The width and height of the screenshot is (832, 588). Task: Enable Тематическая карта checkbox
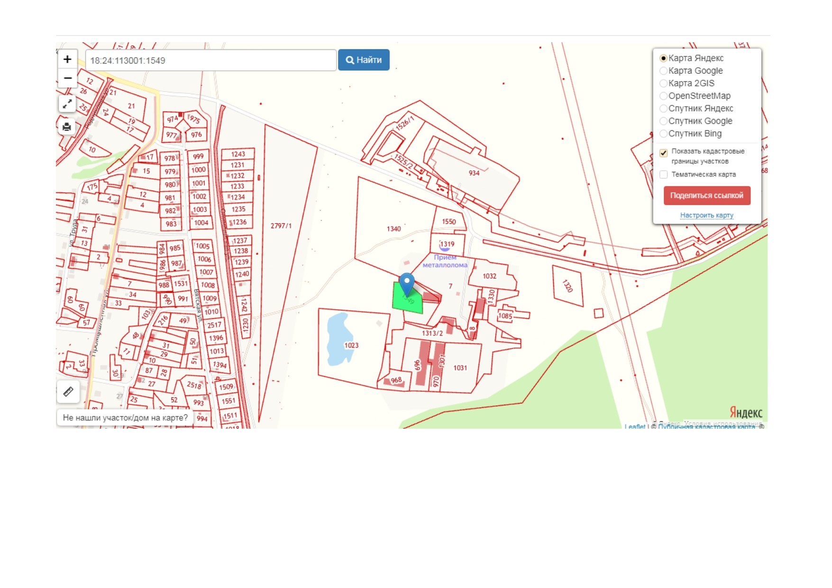664,175
